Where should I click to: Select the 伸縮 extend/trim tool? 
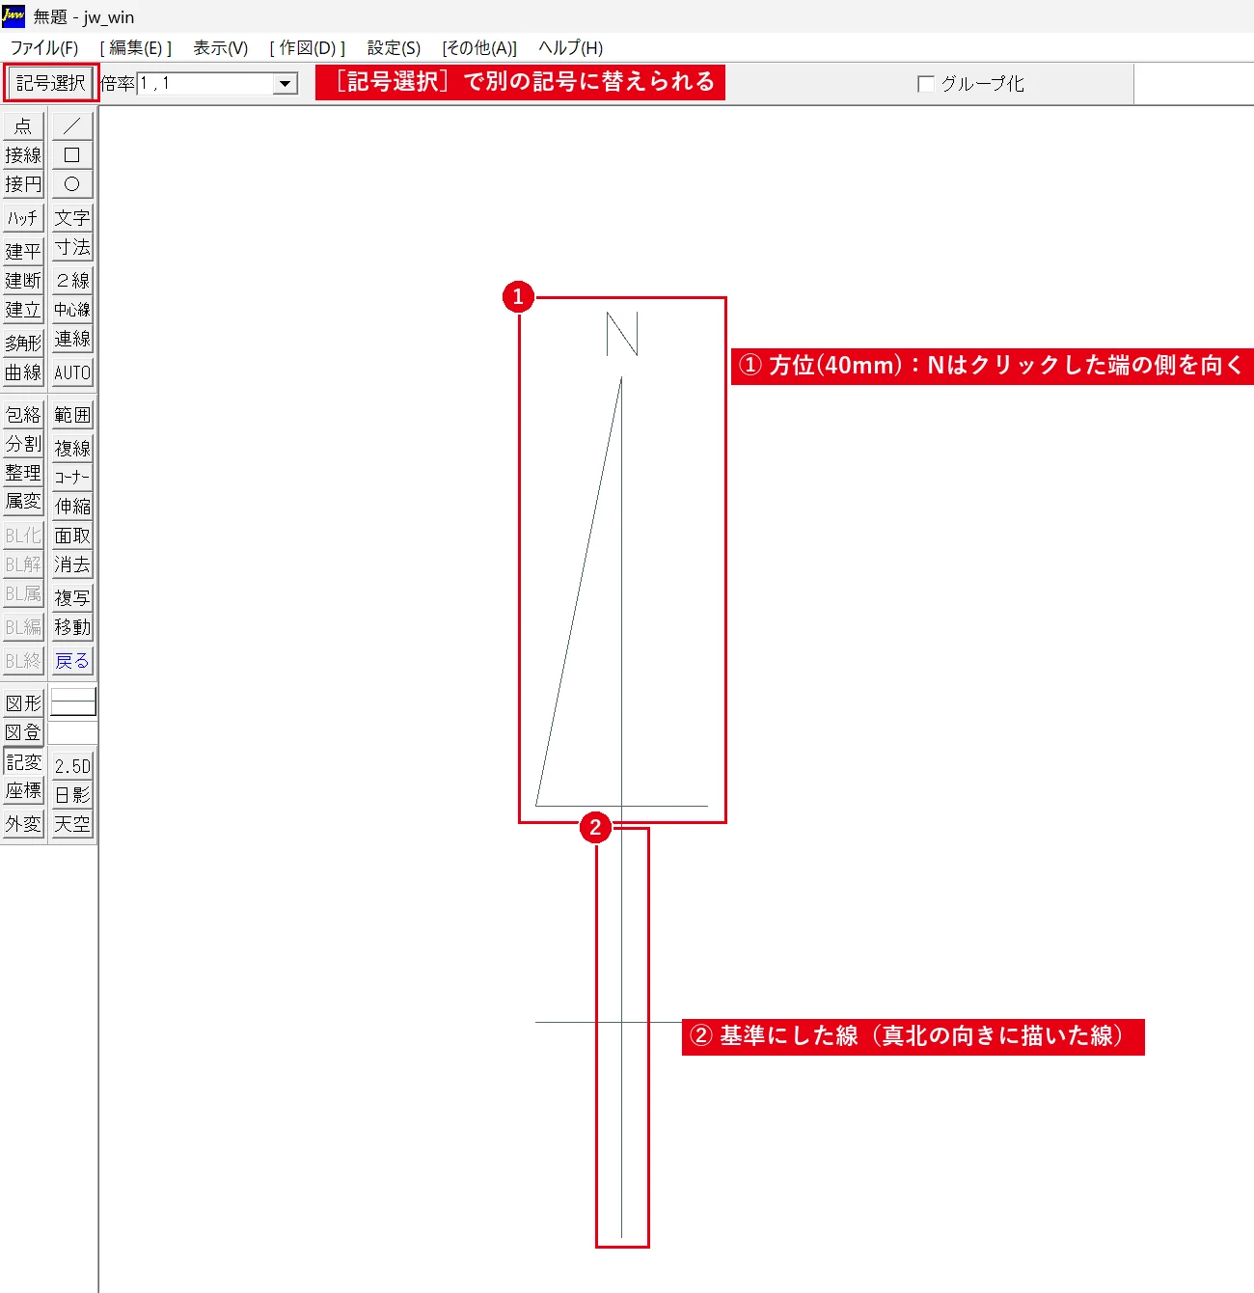point(72,506)
